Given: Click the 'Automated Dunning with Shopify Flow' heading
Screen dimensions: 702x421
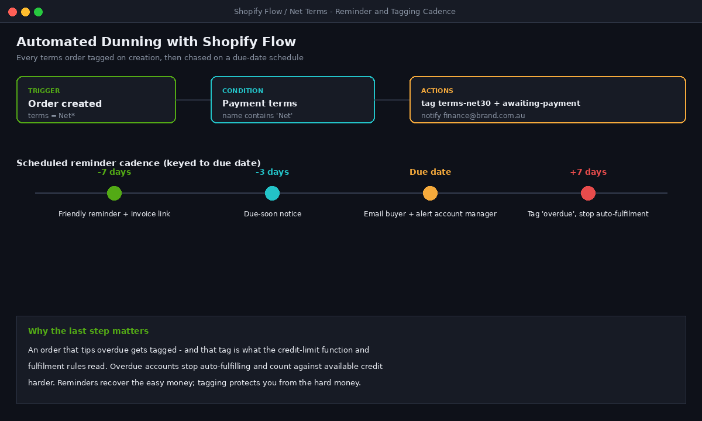Looking at the screenshot, I should point(156,42).
